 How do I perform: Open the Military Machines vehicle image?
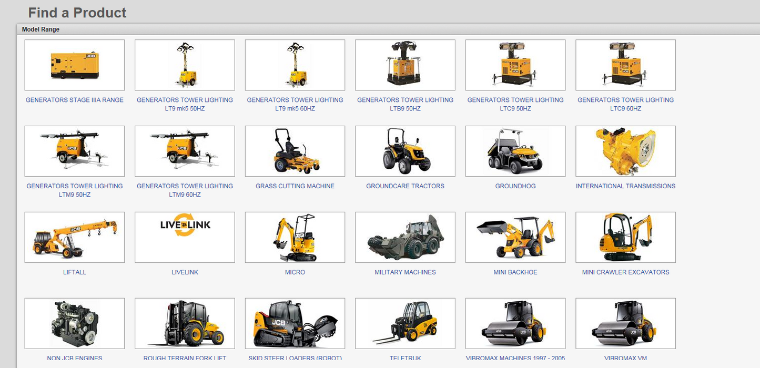click(405, 238)
